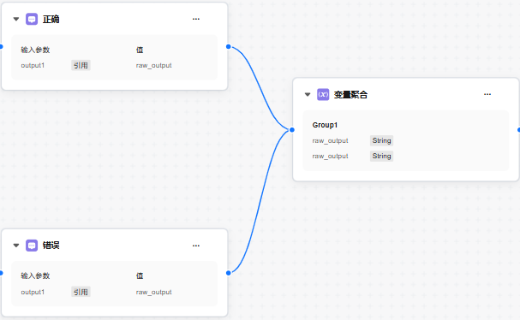
Task: Click the second raw_output in Group1
Action: pos(330,157)
